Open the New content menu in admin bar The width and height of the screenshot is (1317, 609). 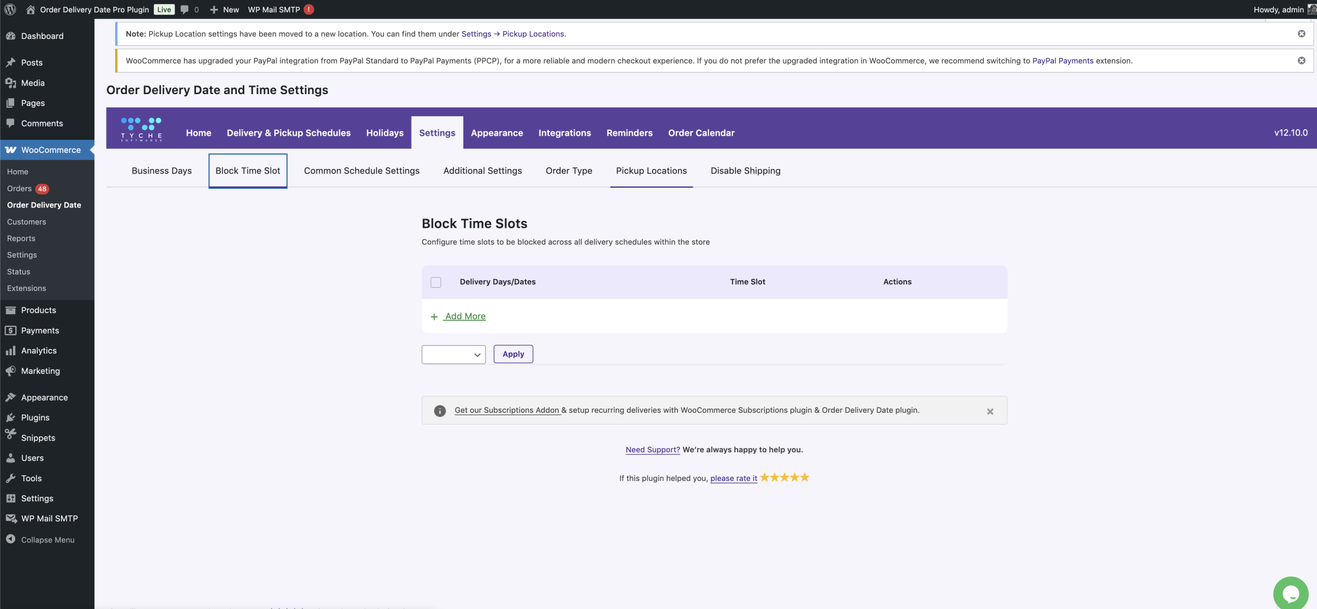click(225, 10)
